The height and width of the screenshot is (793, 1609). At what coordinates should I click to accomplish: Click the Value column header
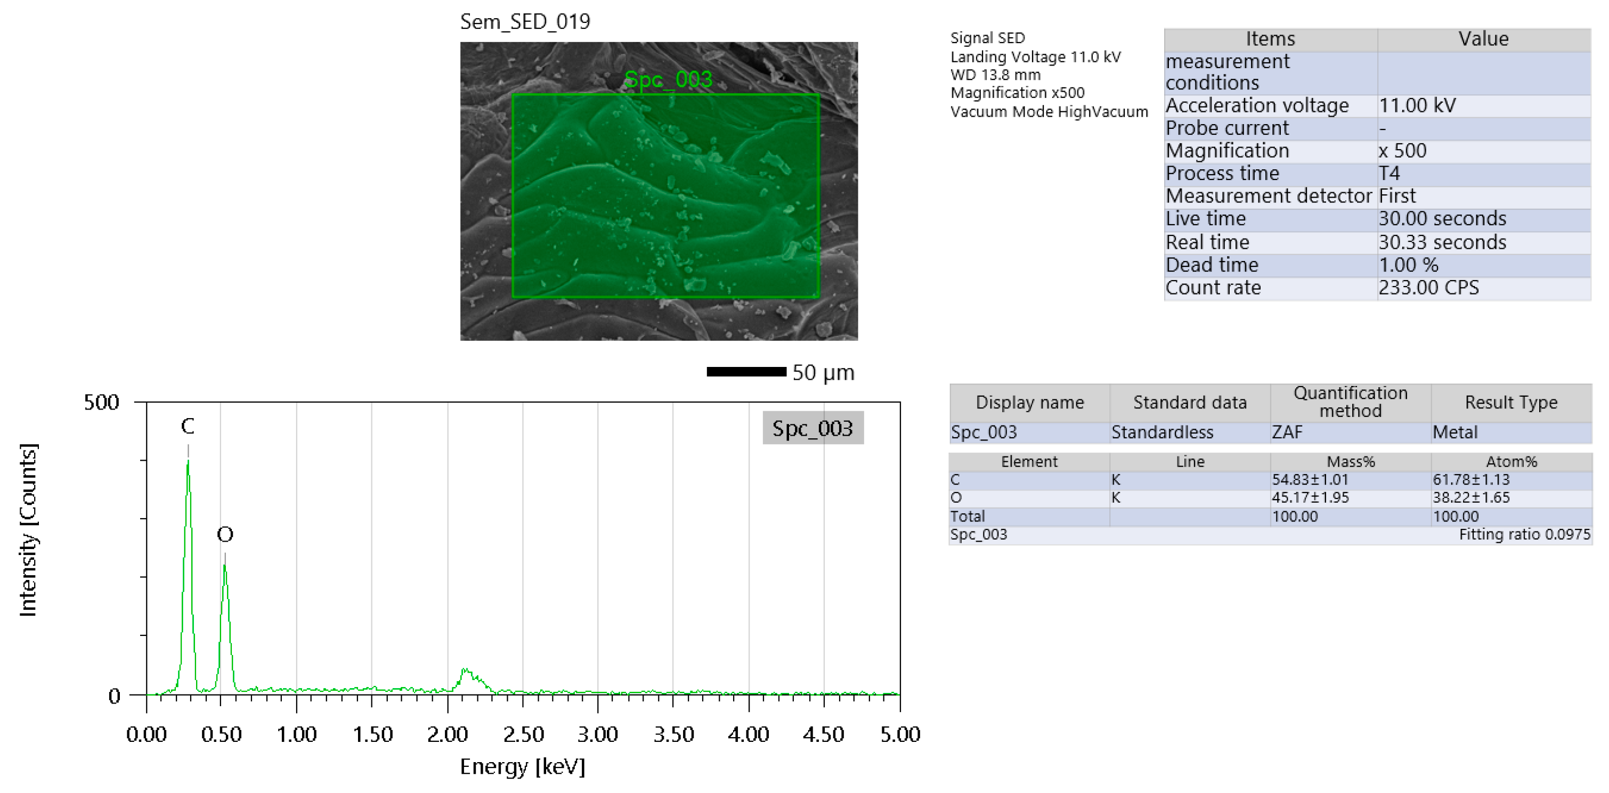pos(1483,39)
